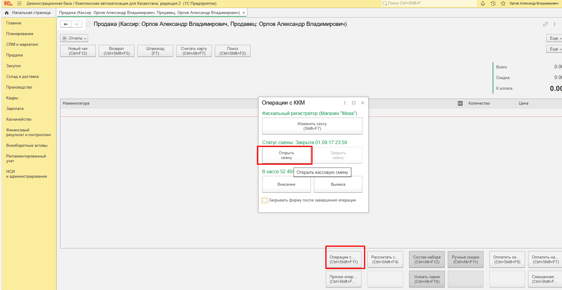Viewport: 562px width, 290px height.
Task: Click the Внесение button
Action: point(286,185)
